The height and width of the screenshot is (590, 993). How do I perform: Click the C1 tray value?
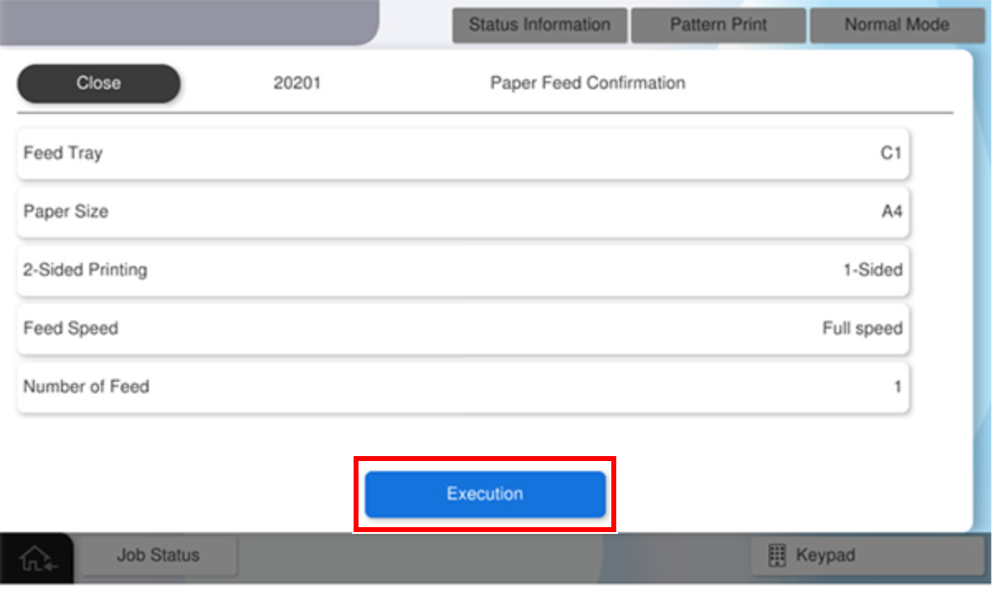pyautogui.click(x=891, y=154)
